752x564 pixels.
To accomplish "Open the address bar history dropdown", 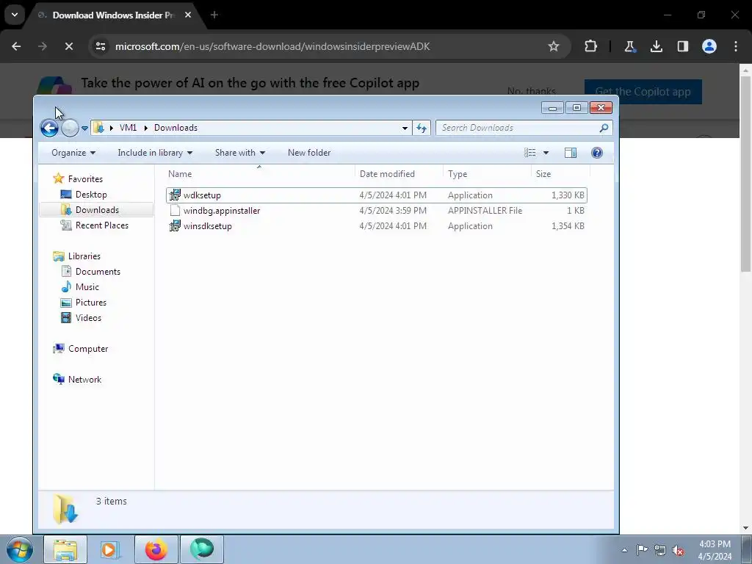I will coord(405,128).
